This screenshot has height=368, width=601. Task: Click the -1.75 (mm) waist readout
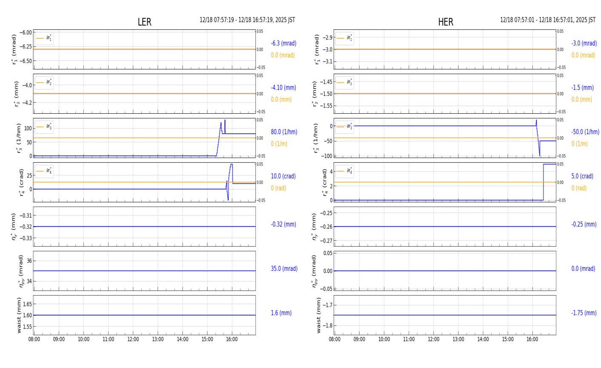click(x=584, y=313)
